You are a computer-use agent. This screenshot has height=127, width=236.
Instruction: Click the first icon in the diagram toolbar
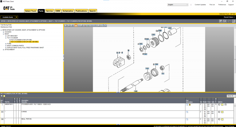click(66, 25)
